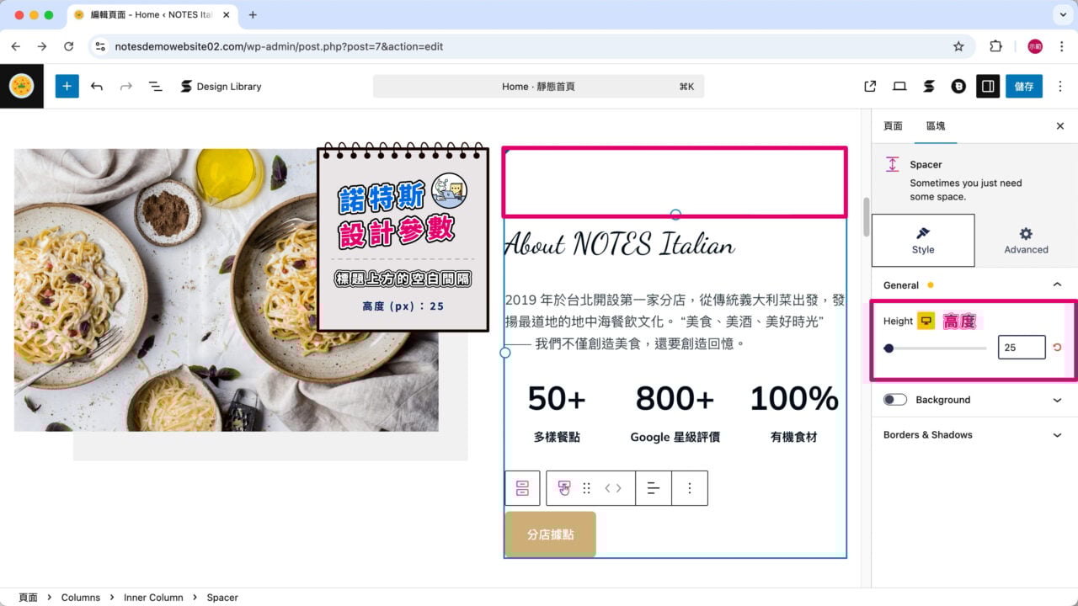
Task: Open the device preview options
Action: [x=899, y=86]
